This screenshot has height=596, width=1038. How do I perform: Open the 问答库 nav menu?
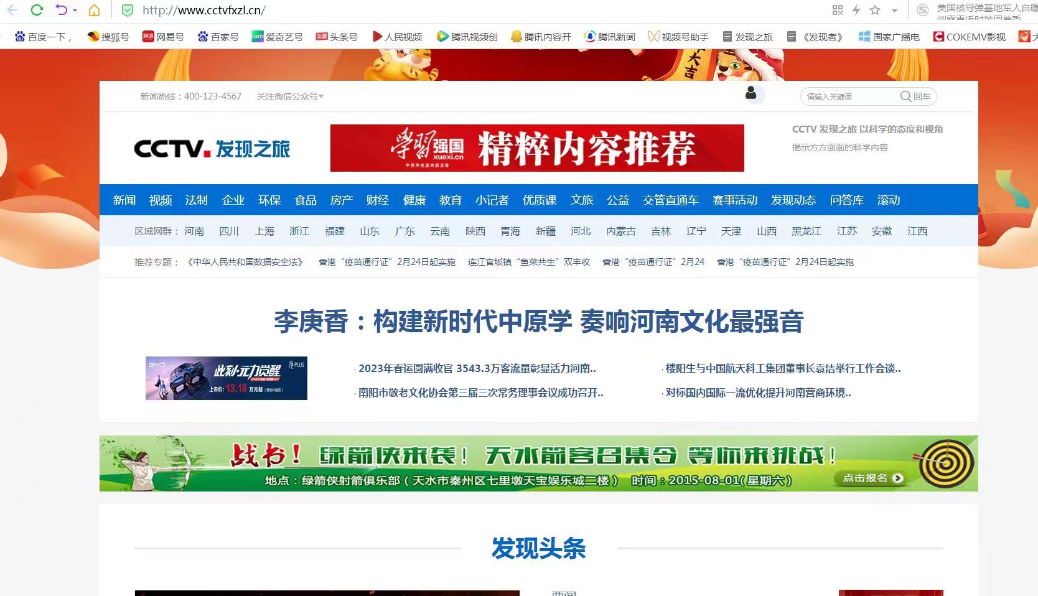(847, 200)
